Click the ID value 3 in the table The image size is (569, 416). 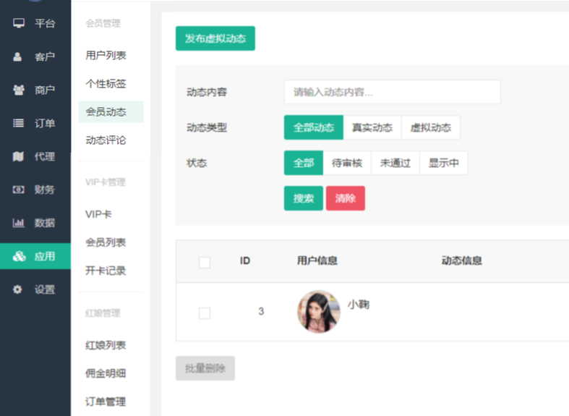pos(261,311)
